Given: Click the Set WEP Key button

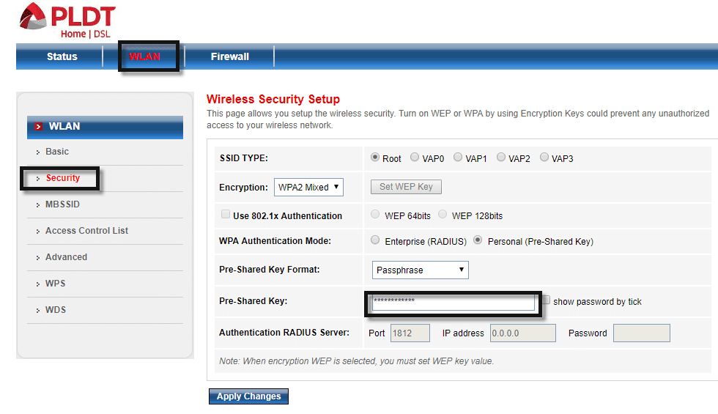Looking at the screenshot, I should [x=406, y=187].
